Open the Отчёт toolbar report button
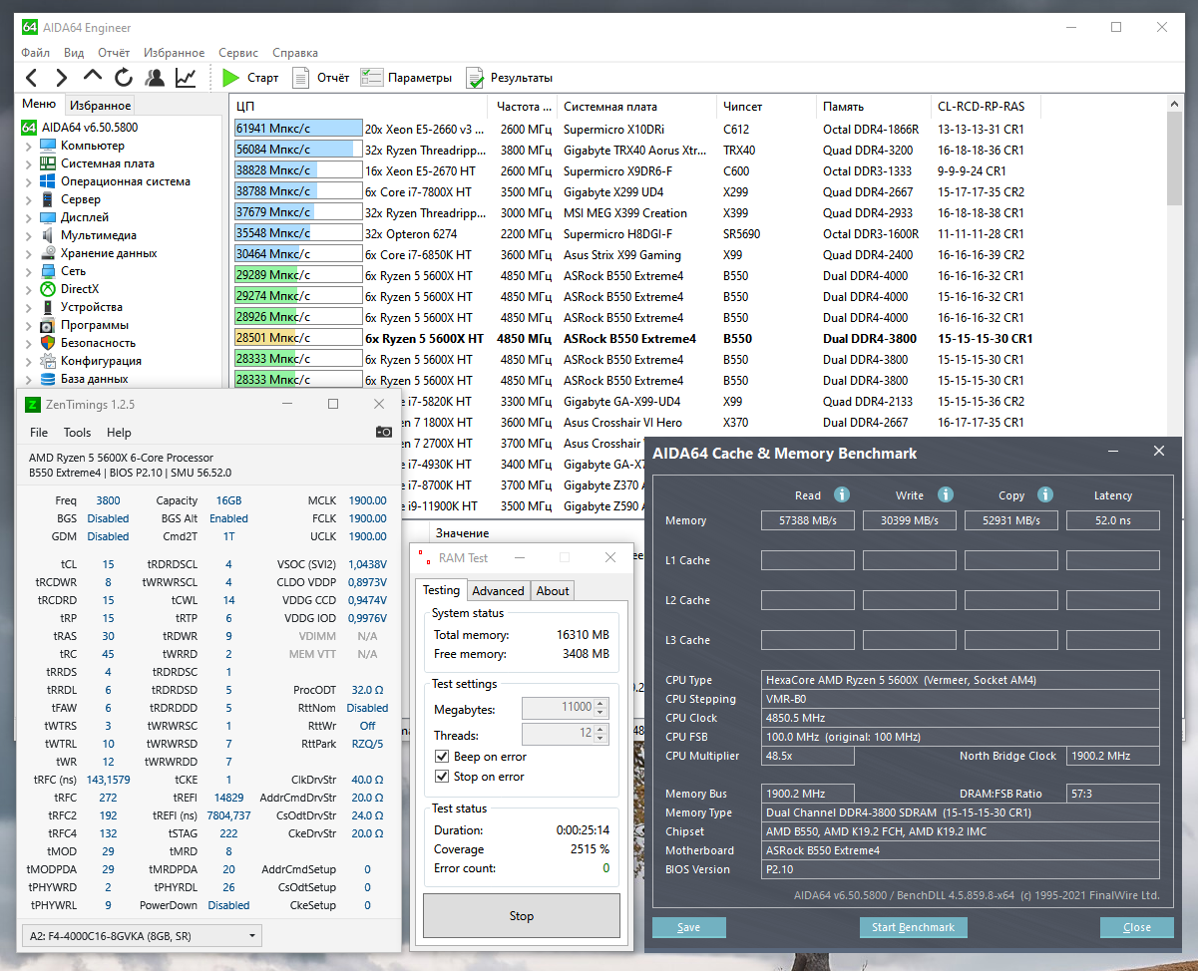 [x=320, y=78]
